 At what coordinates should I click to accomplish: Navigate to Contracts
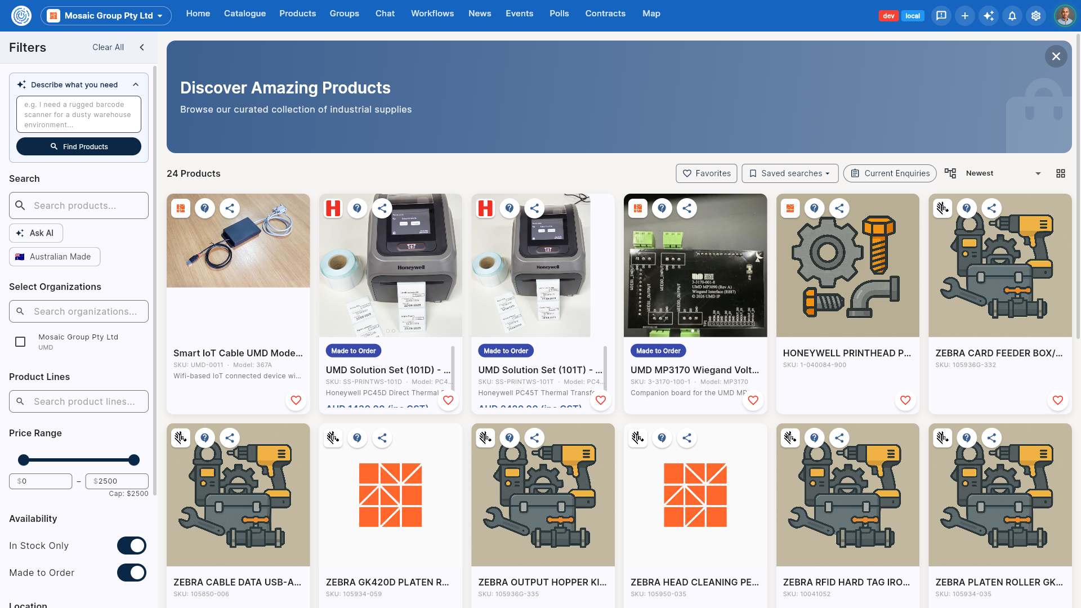coord(605,14)
